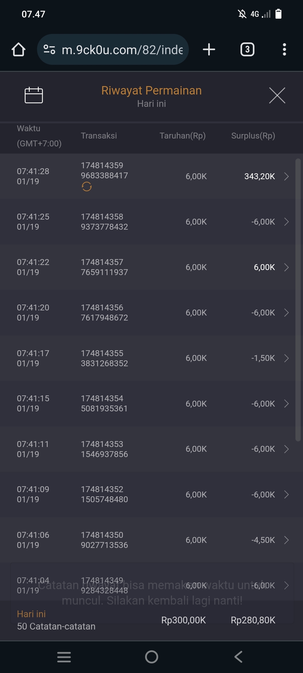This screenshot has height=673, width=303.
Task: Select transaction 174814357 7659111937 row
Action: pos(104,267)
